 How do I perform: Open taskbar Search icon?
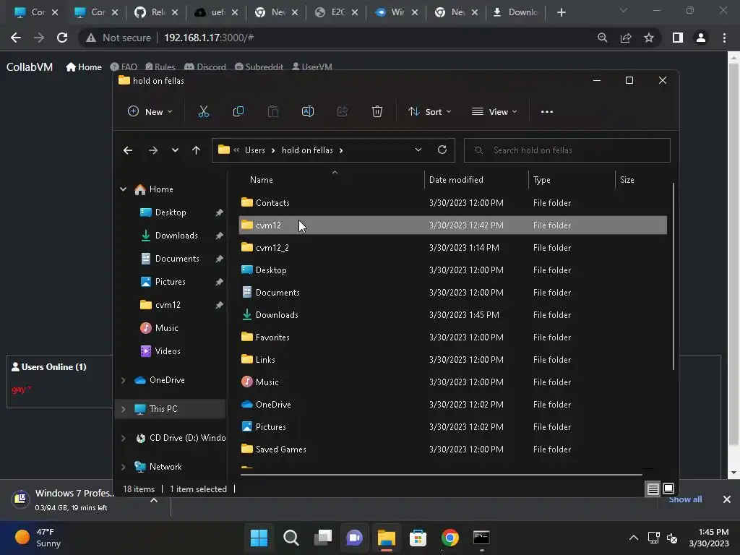(x=291, y=538)
